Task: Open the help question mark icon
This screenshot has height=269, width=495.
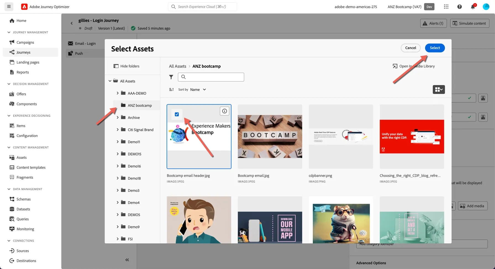Action: tap(460, 7)
